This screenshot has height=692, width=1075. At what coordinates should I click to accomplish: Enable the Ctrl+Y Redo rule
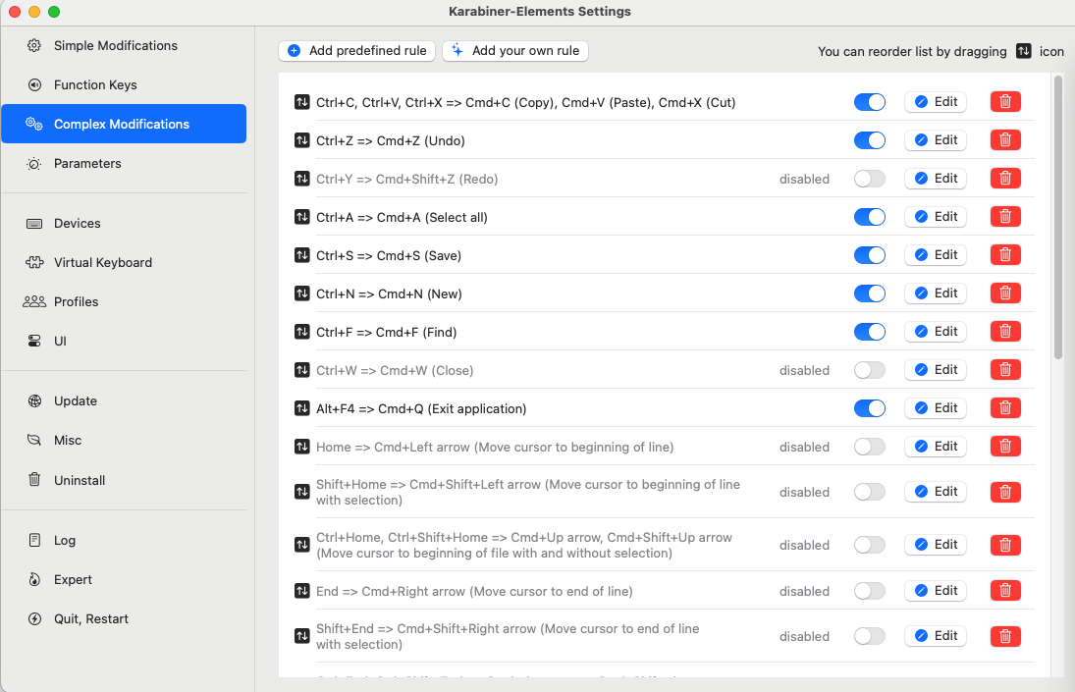pos(869,179)
